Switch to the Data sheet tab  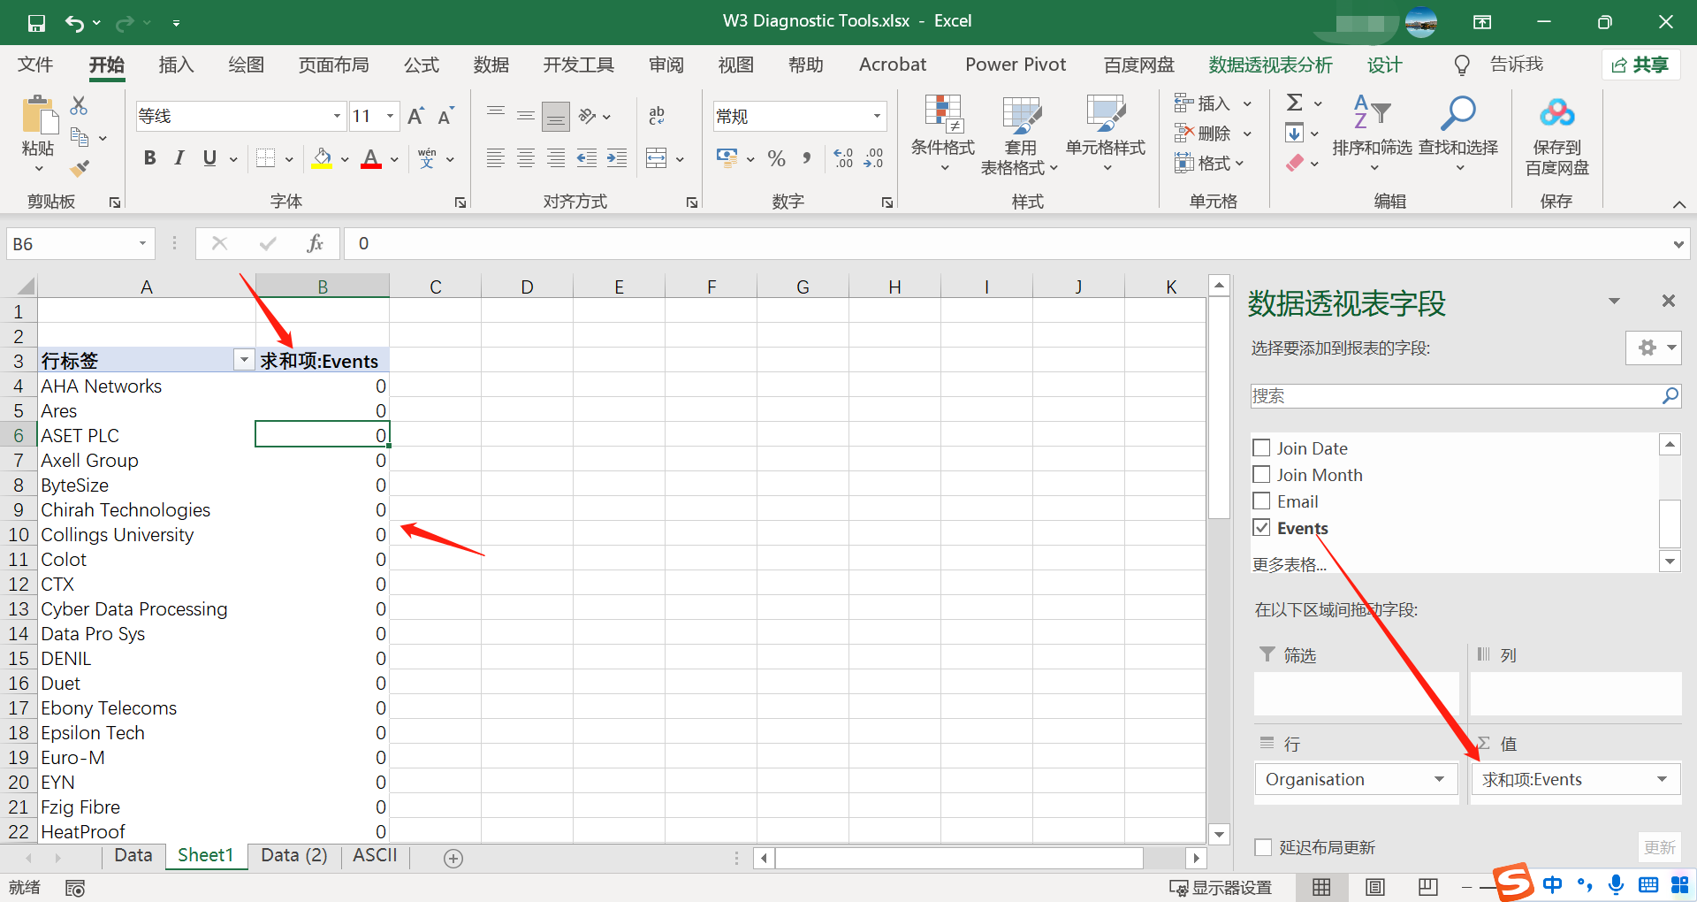tap(133, 855)
